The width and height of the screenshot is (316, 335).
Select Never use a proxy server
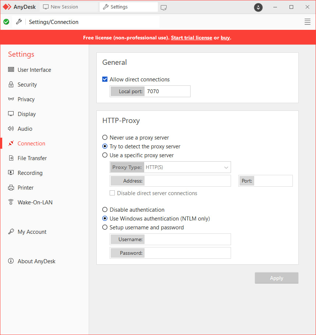[x=105, y=138]
